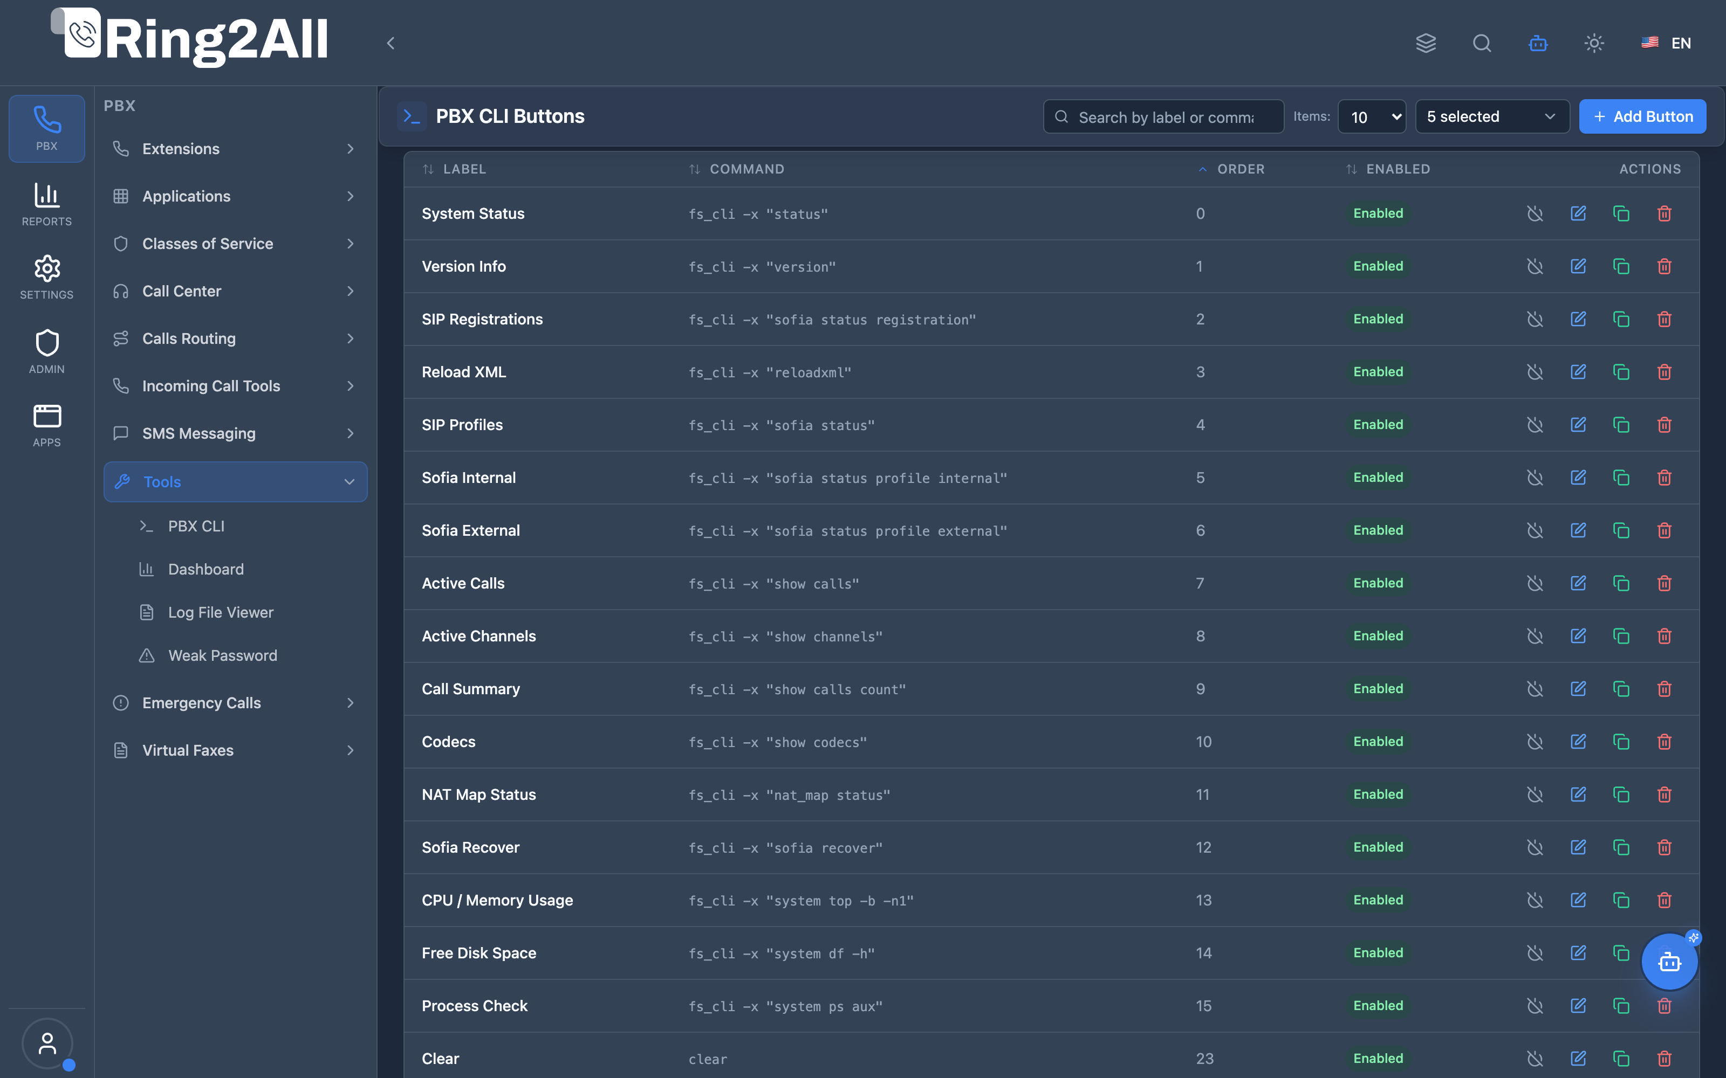1726x1078 pixels.
Task: Copy the SIP Profiles entry
Action: pyautogui.click(x=1621, y=424)
